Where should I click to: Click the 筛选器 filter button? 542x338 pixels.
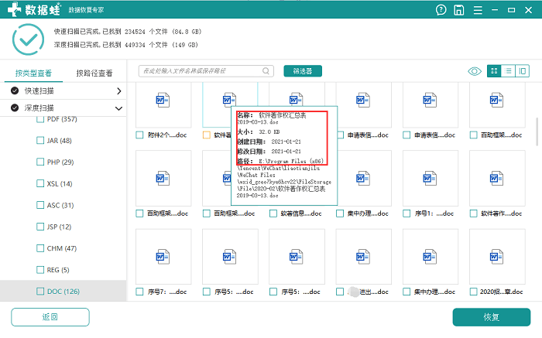(x=303, y=71)
